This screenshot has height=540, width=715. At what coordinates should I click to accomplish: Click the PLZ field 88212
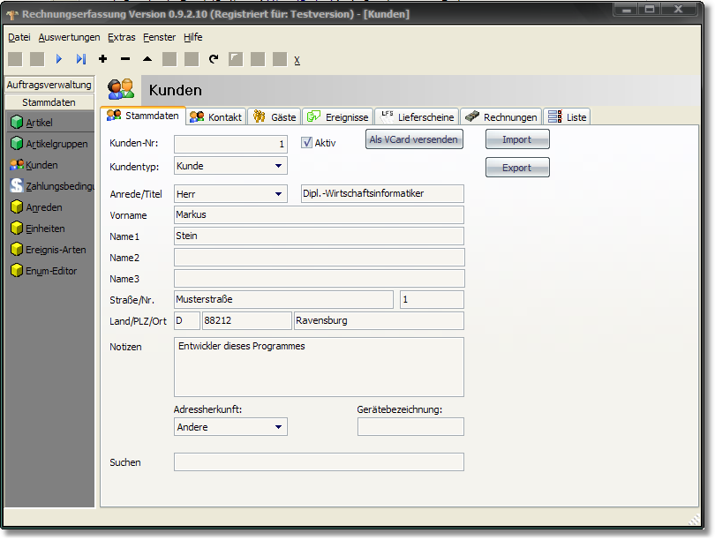click(246, 321)
